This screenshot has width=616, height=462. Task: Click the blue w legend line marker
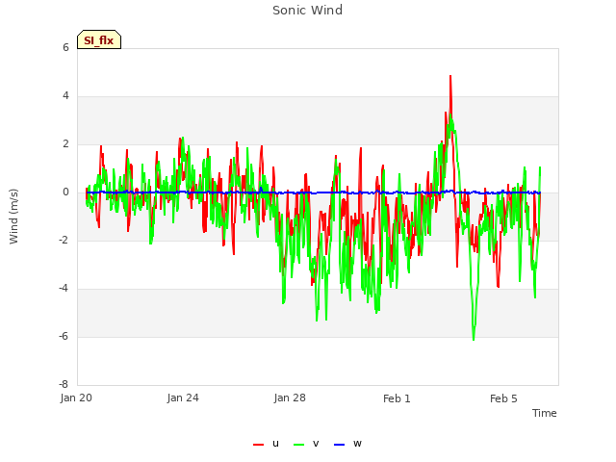(x=339, y=445)
